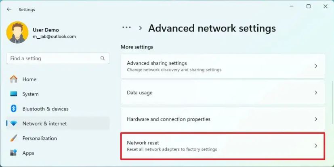334x167 pixels.
Task: Select the System monitor icon
Action: point(14,94)
